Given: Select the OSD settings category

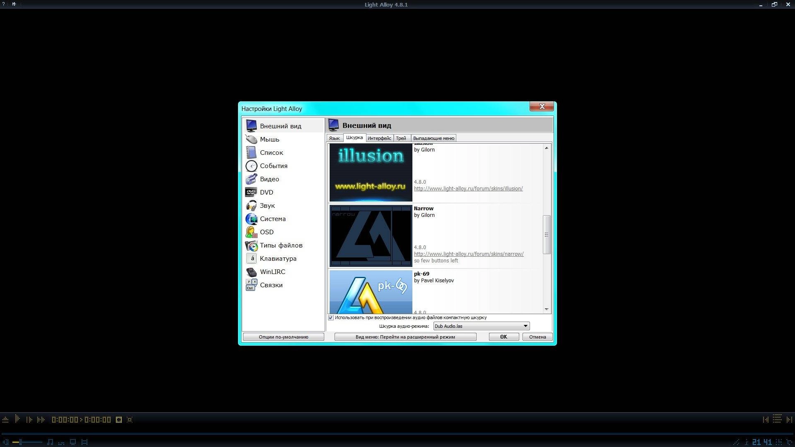Looking at the screenshot, I should click(283, 232).
